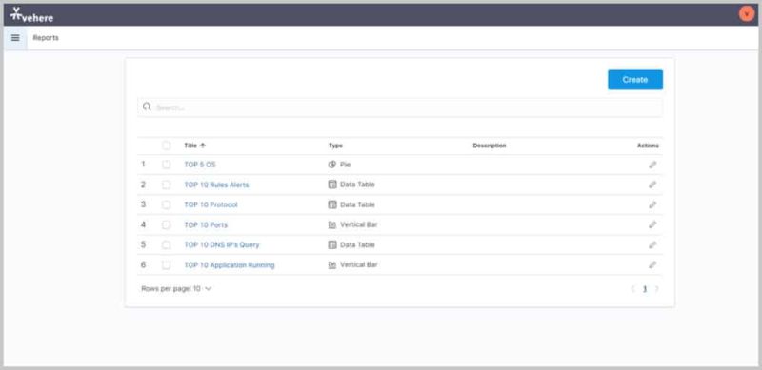Viewport: 762px width, 370px height.
Task: Sort using the Title column arrow
Action: pos(203,146)
